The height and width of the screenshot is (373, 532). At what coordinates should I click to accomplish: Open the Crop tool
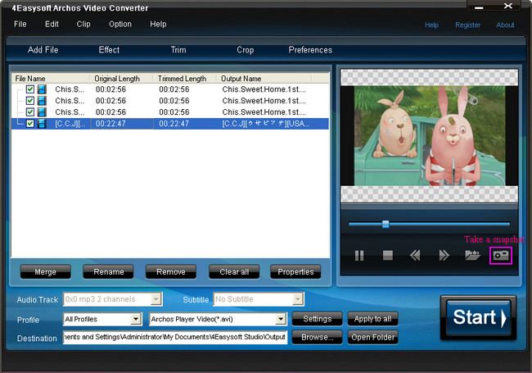click(x=246, y=50)
